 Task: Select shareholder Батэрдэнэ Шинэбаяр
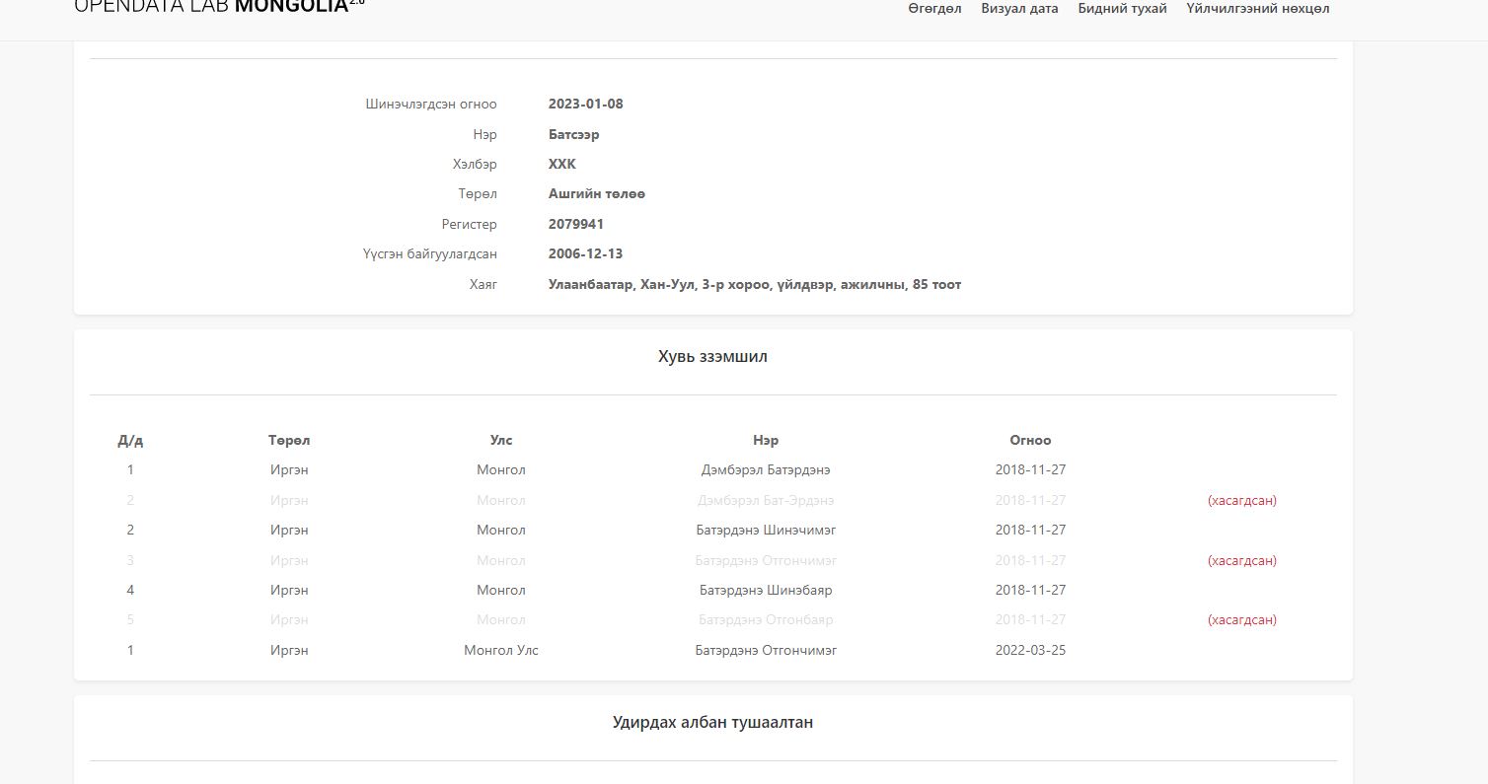[x=766, y=590]
